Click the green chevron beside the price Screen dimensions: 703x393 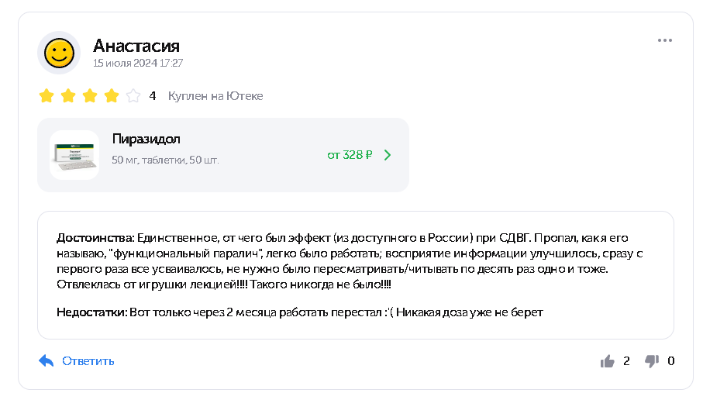pos(388,155)
